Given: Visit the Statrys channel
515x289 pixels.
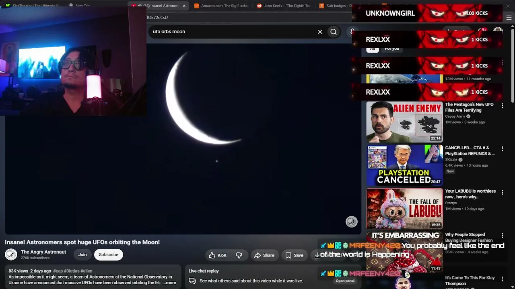Looking at the screenshot, I should [451, 203].
